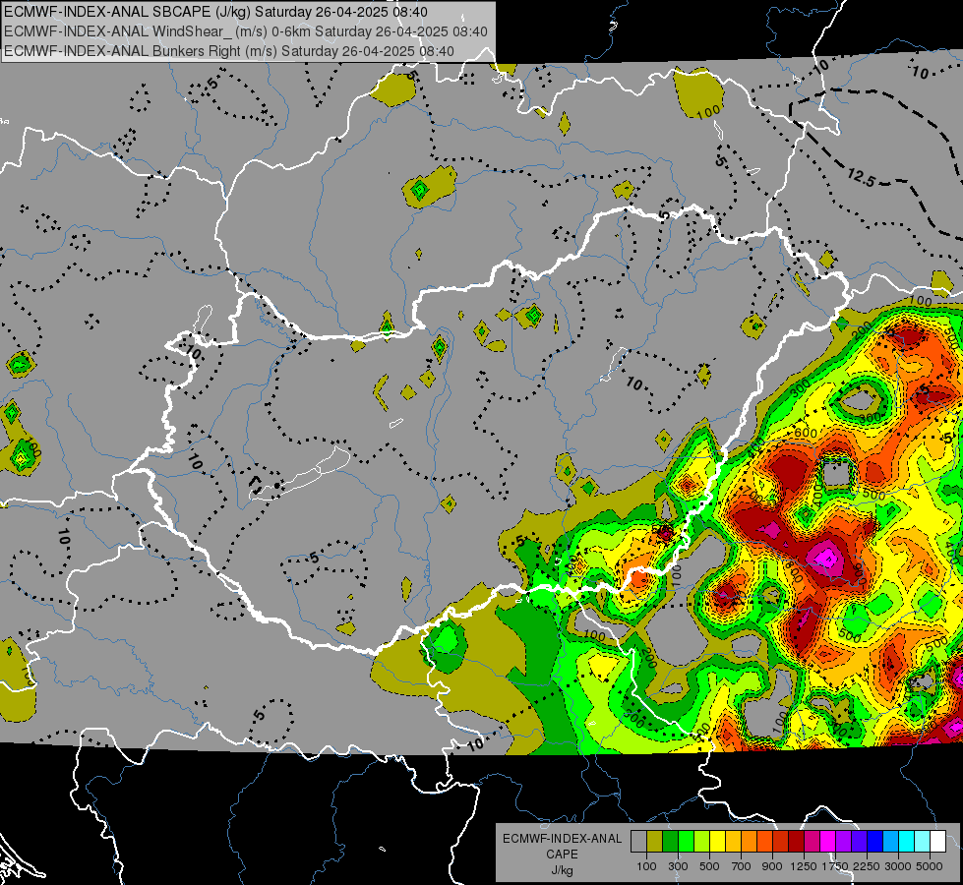Image resolution: width=963 pixels, height=885 pixels.
Task: Click the violet purple legend swatch
Action: [x=843, y=842]
